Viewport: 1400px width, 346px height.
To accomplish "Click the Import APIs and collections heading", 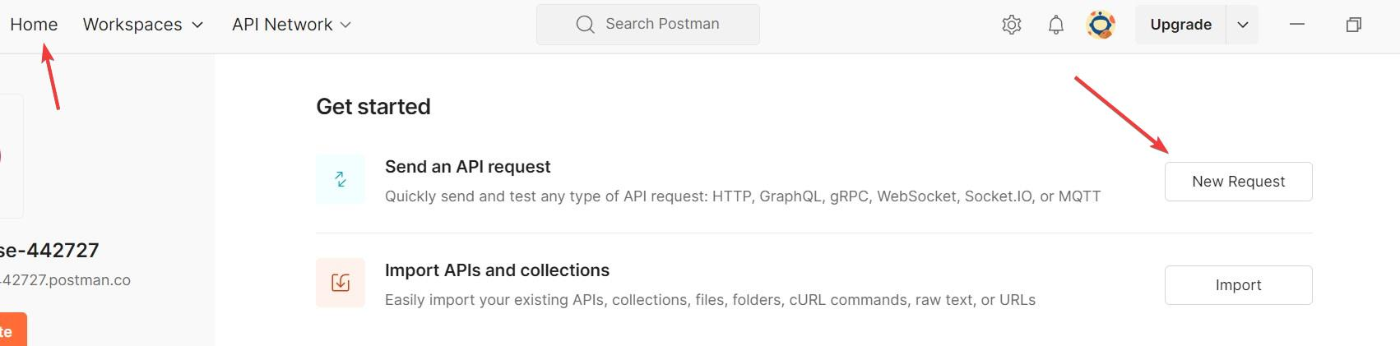I will 497,270.
